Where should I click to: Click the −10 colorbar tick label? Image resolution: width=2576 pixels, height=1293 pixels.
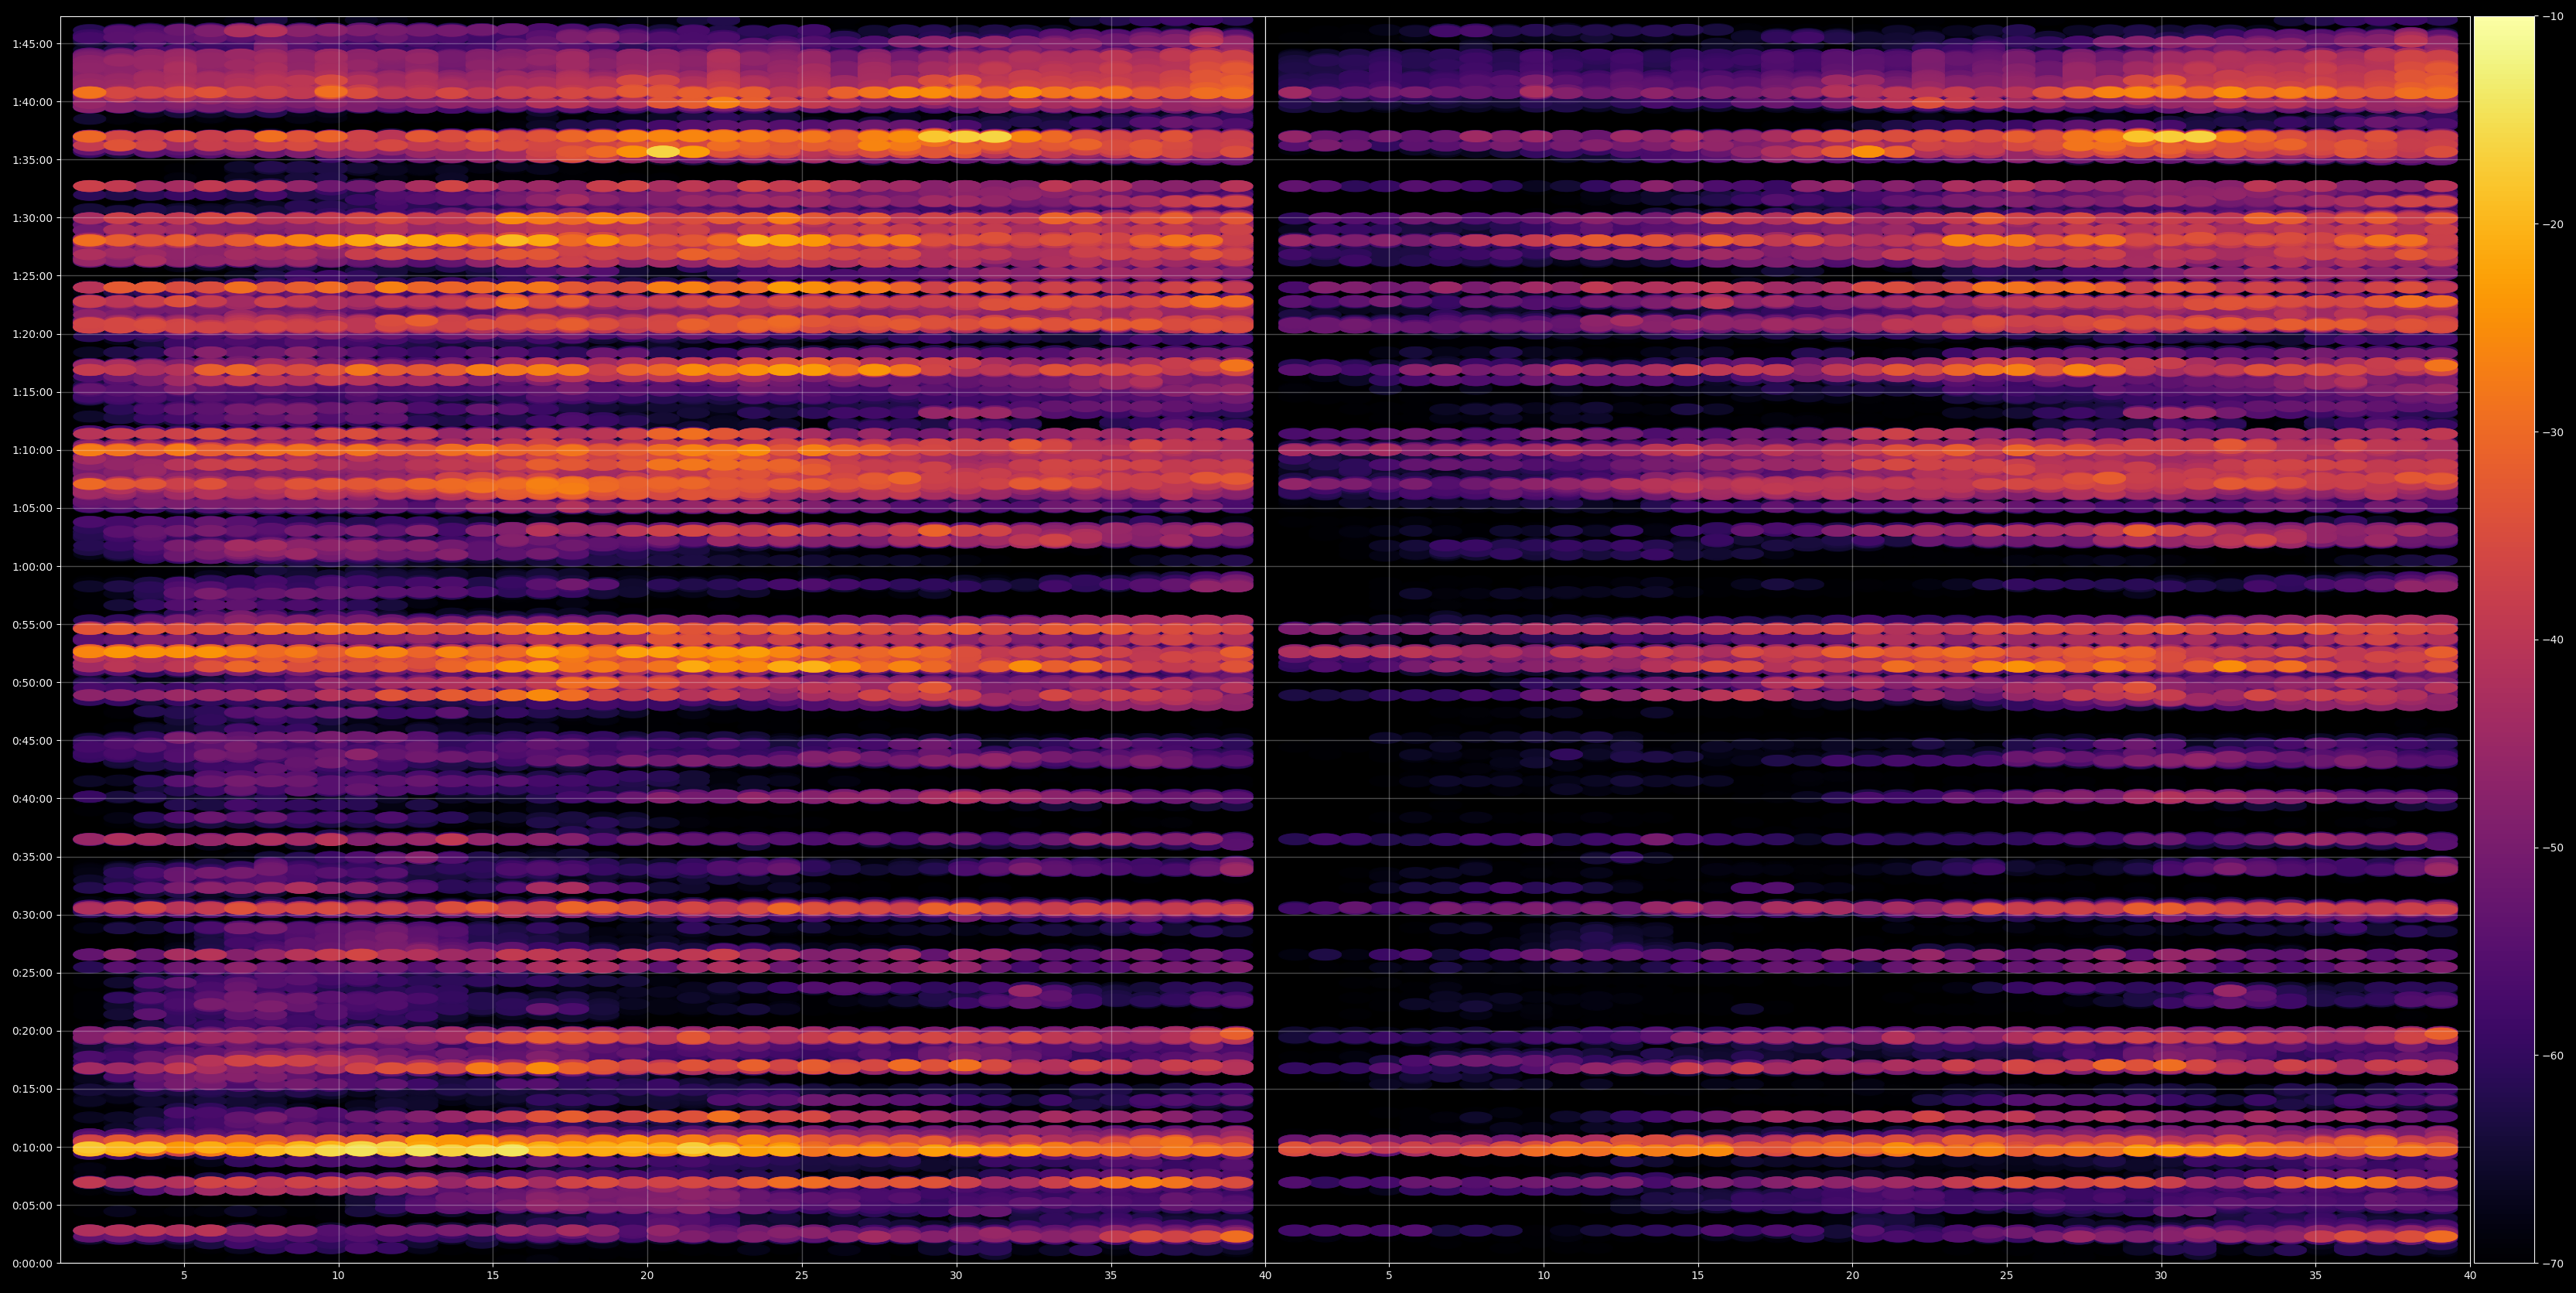point(2553,16)
